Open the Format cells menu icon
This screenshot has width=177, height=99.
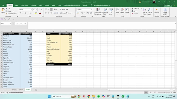pos(127,10)
